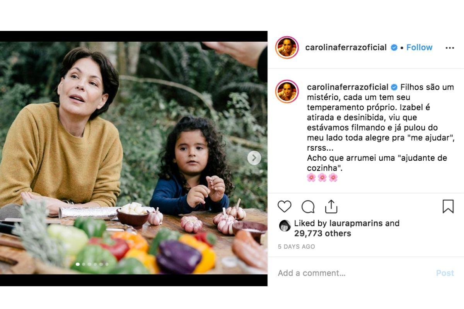464x309 pixels.
Task: Focus the Add a comment field
Action: pos(348,273)
